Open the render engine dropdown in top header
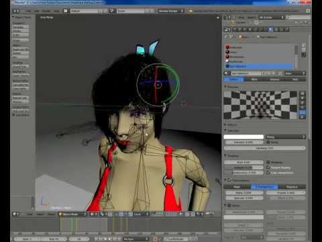The image size is (322, 242). (171, 11)
